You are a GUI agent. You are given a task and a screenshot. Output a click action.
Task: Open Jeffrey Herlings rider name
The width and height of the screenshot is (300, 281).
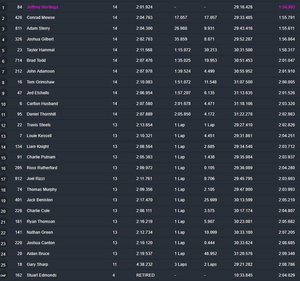[x=43, y=7]
